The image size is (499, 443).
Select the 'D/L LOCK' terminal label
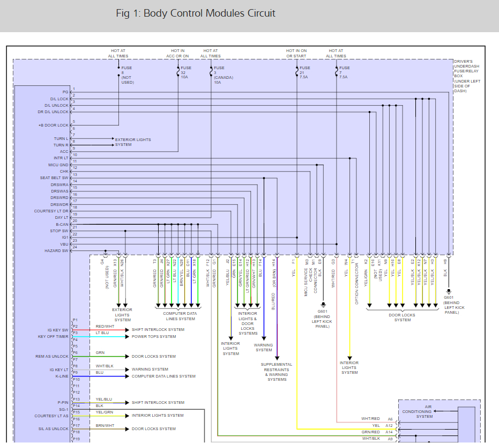tap(59, 99)
